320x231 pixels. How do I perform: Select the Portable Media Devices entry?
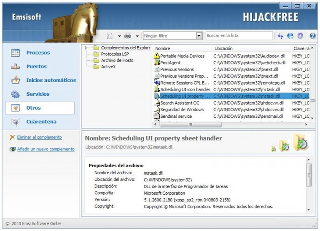[x=231, y=56]
